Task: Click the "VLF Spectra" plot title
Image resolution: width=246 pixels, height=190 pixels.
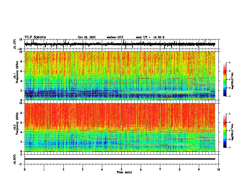Action: [35, 37]
